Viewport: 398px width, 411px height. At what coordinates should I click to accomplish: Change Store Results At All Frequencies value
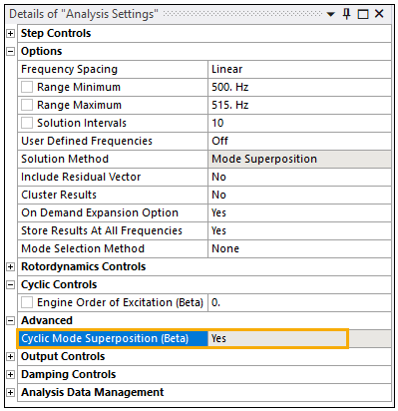pos(299,230)
